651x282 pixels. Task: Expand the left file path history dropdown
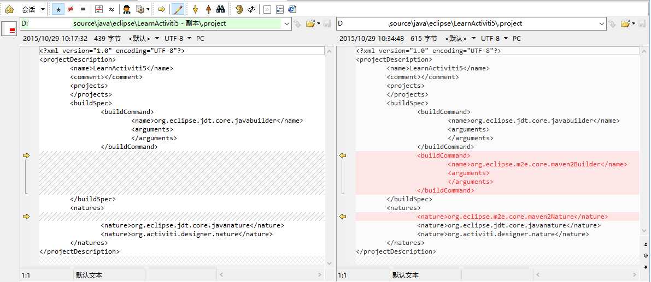[x=288, y=24]
